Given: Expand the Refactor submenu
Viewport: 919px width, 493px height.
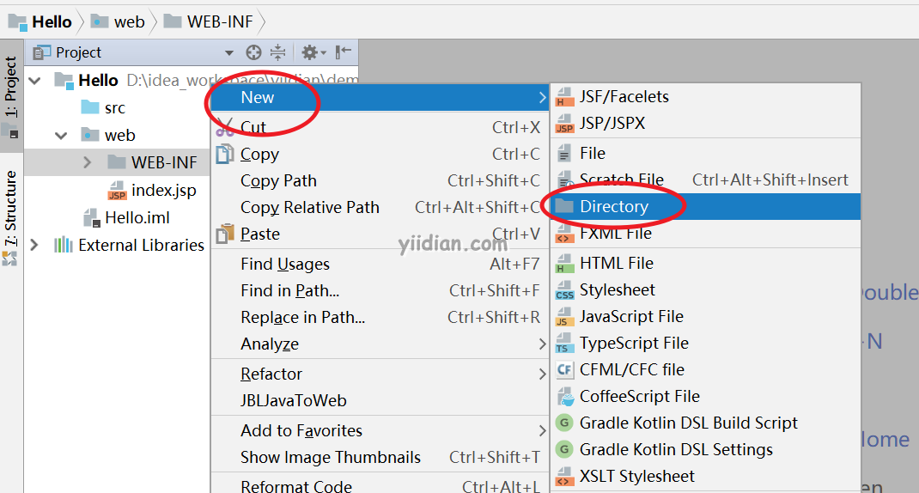Looking at the screenshot, I should point(380,374).
